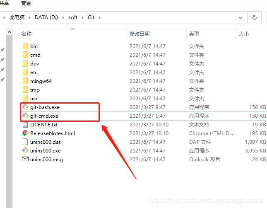Click the DAT 文件 type cell

[x=200, y=142]
